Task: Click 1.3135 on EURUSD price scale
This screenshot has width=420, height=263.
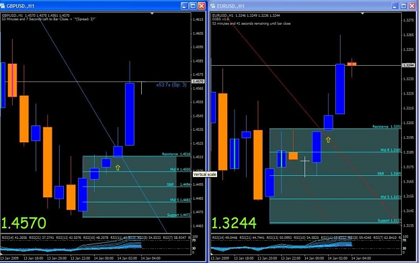Action: 409,225
